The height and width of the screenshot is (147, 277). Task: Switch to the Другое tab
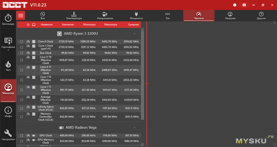(261, 16)
